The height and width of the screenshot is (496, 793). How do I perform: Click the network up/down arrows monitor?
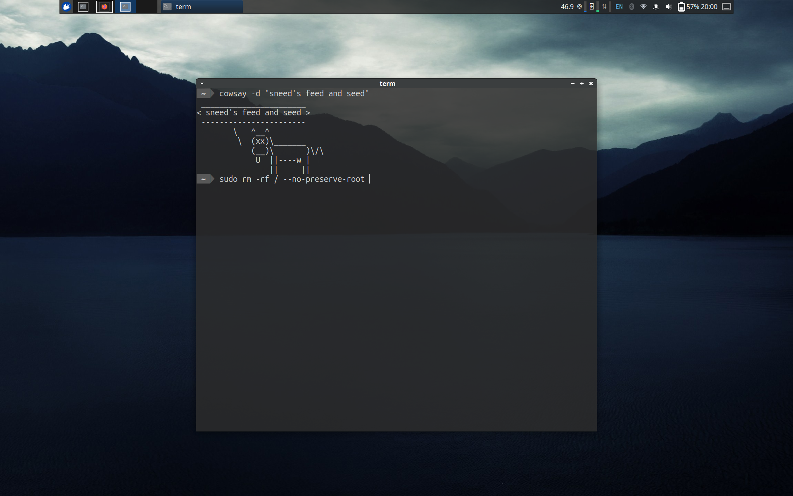[604, 7]
